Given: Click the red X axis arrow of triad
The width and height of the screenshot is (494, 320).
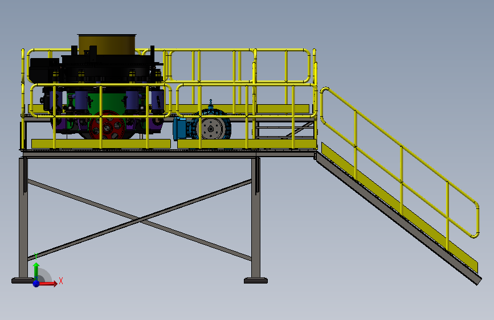Looking at the screenshot, I should click(48, 284).
